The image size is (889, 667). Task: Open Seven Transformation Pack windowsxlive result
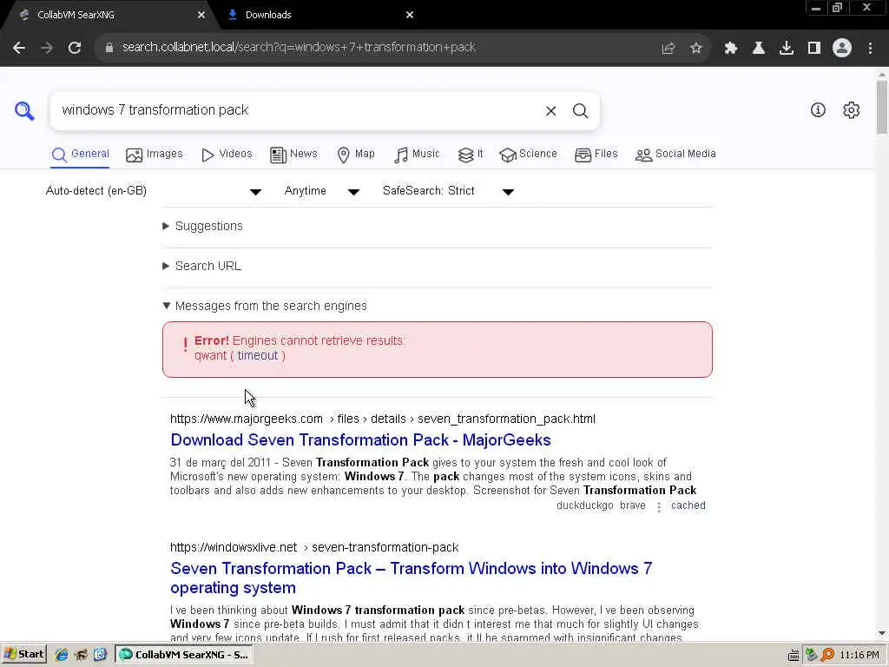pos(411,578)
